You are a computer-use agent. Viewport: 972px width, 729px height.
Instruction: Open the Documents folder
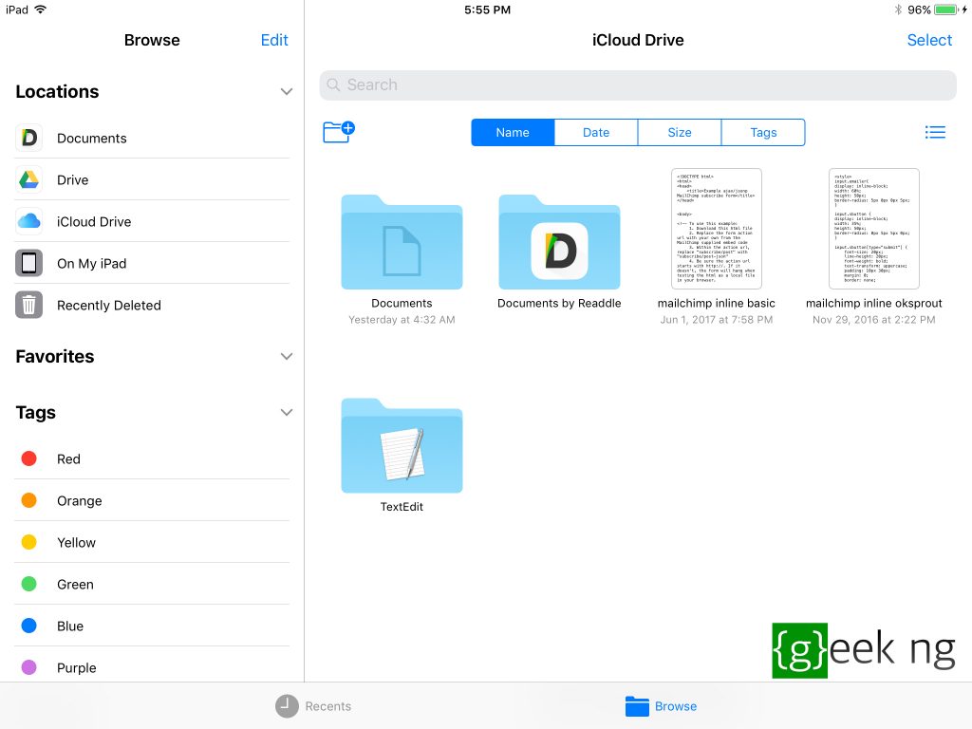(x=402, y=242)
